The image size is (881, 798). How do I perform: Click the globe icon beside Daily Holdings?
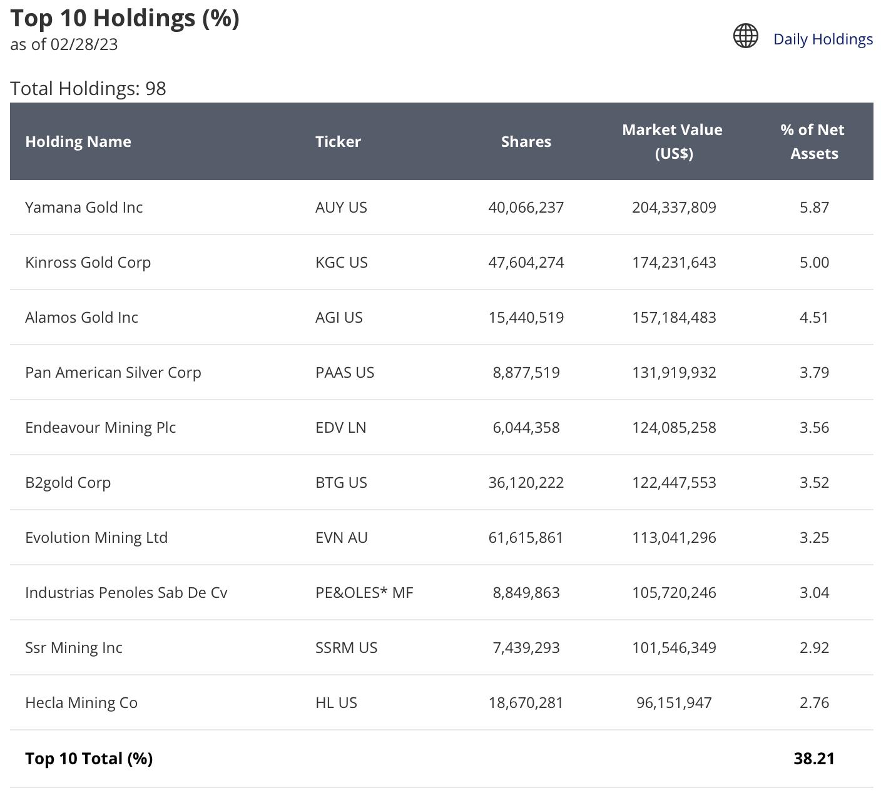[x=746, y=36]
